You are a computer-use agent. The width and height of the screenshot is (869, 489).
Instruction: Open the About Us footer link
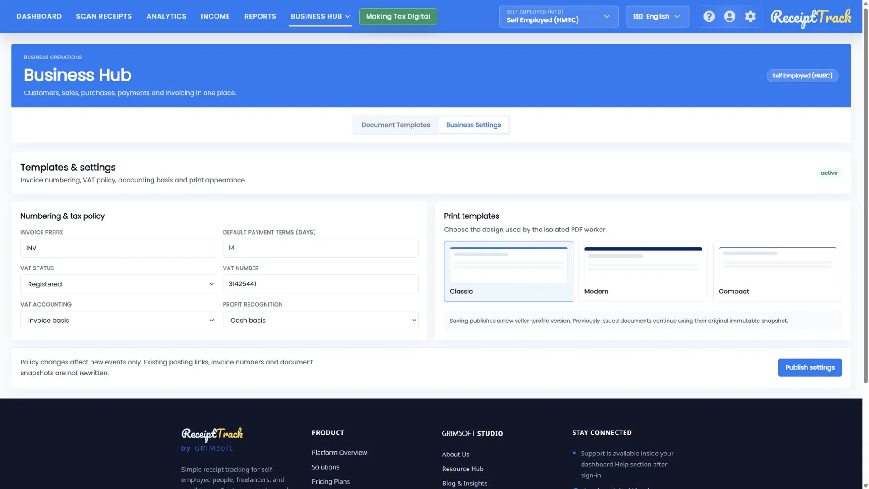[455, 455]
